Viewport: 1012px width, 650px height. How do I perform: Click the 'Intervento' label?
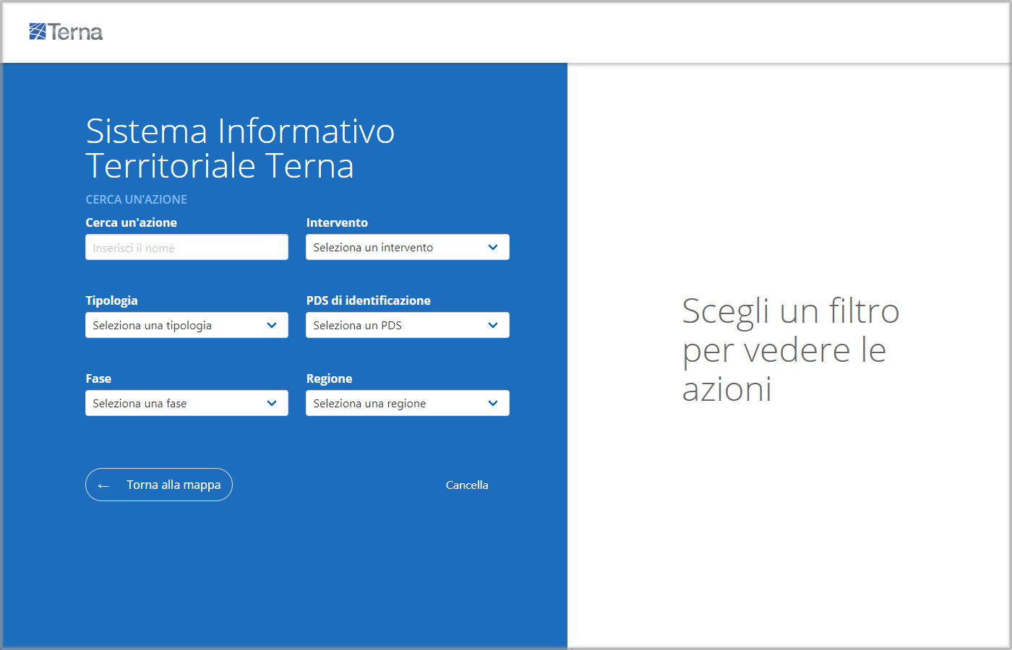tap(337, 222)
